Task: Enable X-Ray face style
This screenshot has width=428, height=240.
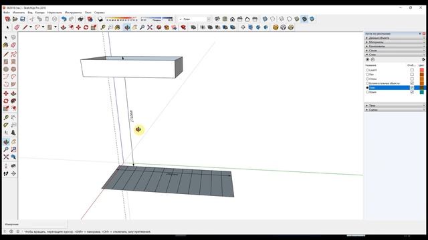Action: coord(265,19)
